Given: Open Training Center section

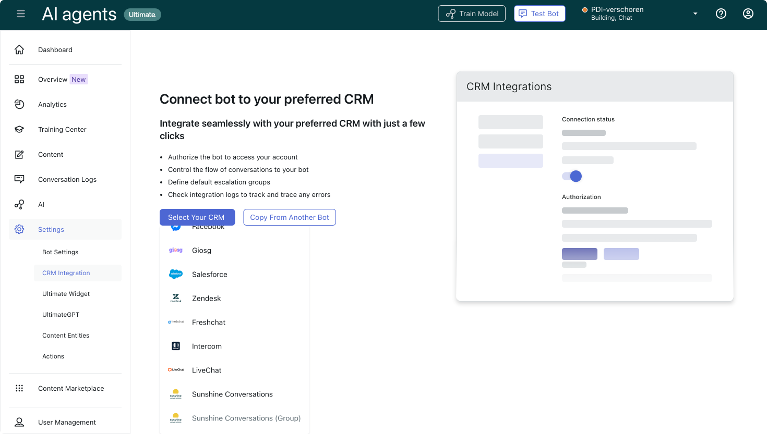Looking at the screenshot, I should 65,129.
